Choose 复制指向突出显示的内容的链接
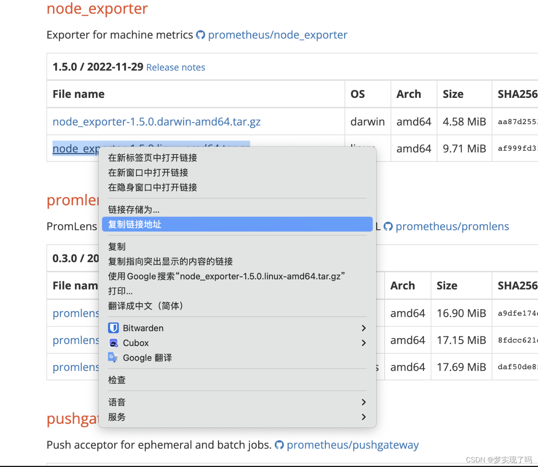 (x=237, y=261)
